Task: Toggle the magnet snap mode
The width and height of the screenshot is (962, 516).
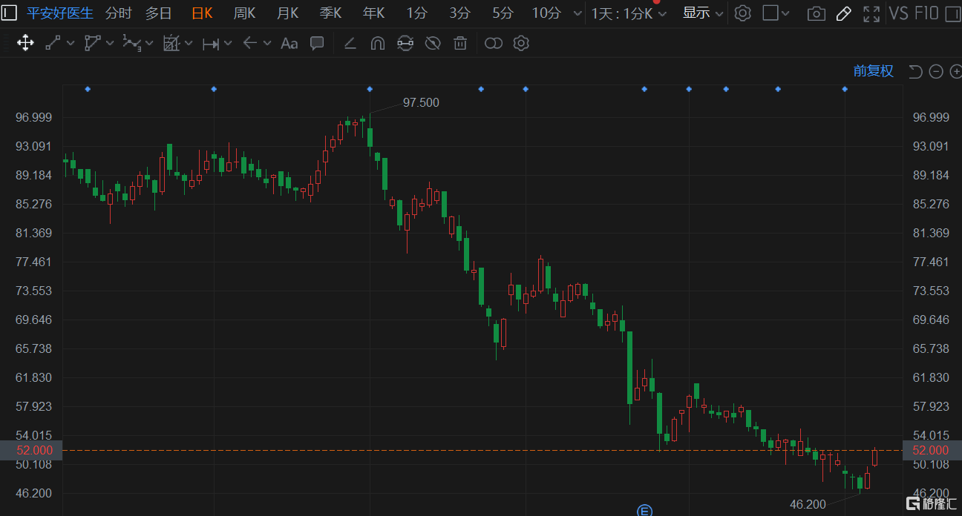Action: (x=377, y=44)
